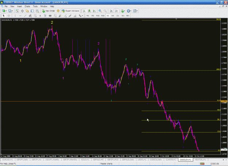Switch timeframe to M15

coord(98,16)
